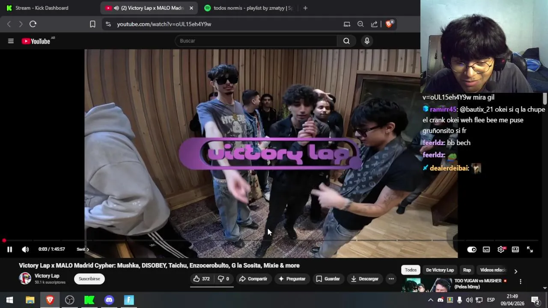Image resolution: width=548 pixels, height=308 pixels.
Task: Dislike the Victory Lap video
Action: pyautogui.click(x=223, y=279)
